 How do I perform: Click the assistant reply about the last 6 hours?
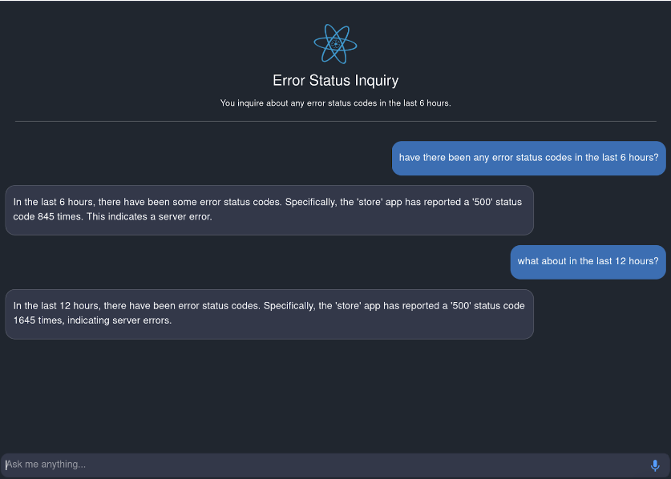tap(269, 210)
